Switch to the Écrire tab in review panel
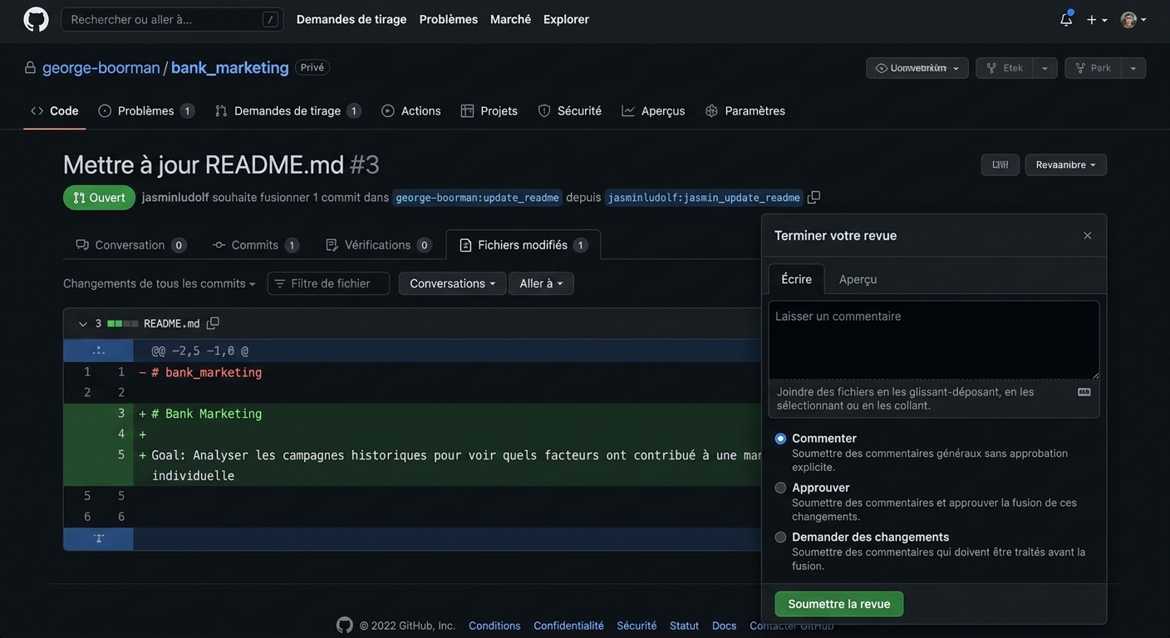 797,279
